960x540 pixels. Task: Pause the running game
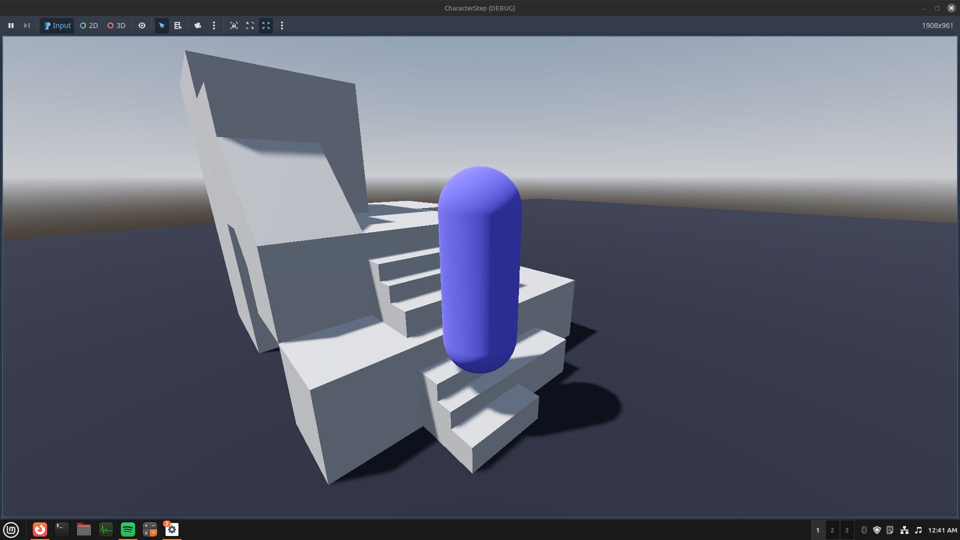tap(11, 25)
